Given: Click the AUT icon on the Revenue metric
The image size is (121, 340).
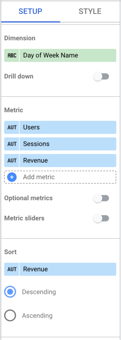Looking at the screenshot, I should (12, 160).
